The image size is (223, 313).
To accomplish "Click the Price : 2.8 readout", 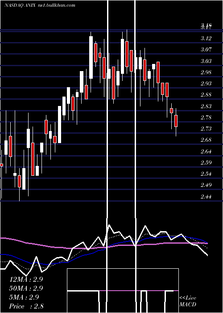I will pyautogui.click(x=26, y=306).
